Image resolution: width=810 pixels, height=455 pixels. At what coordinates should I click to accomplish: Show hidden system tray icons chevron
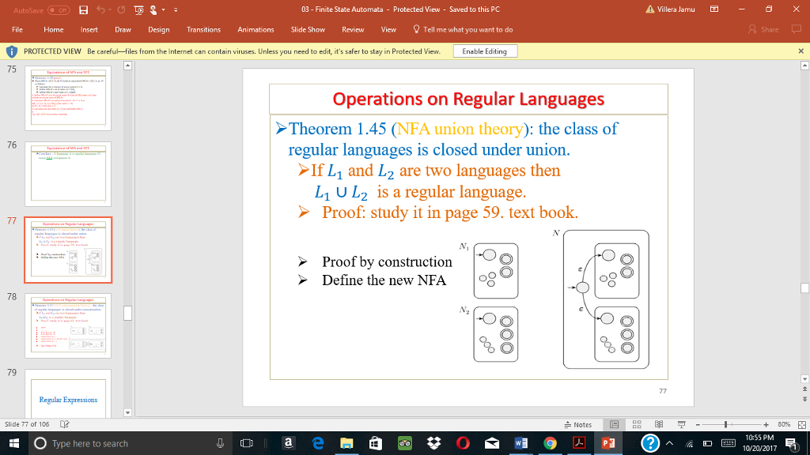669,443
